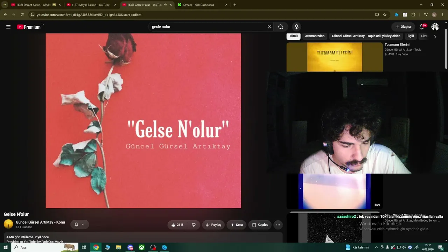The height and width of the screenshot is (252, 448).
Task: Clear the YouTube search box text
Action: click(x=269, y=27)
